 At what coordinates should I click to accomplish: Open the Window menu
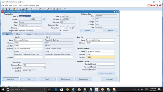click(32, 6)
